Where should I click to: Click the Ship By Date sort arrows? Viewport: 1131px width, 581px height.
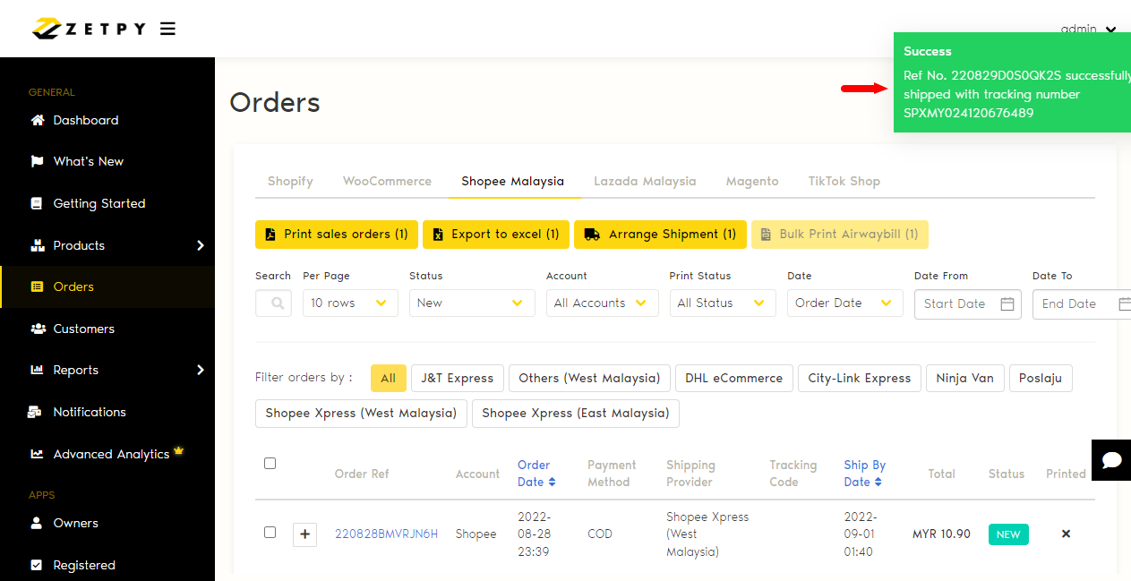878,482
